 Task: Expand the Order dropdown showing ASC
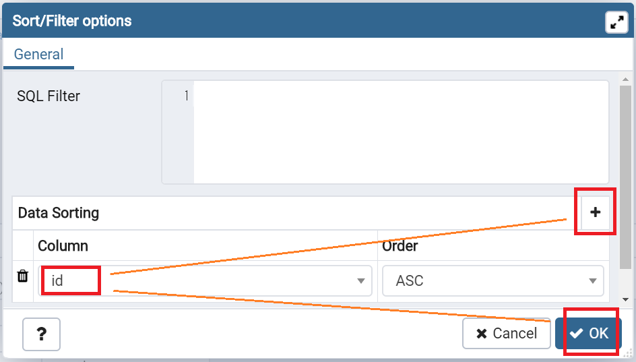[x=492, y=280]
